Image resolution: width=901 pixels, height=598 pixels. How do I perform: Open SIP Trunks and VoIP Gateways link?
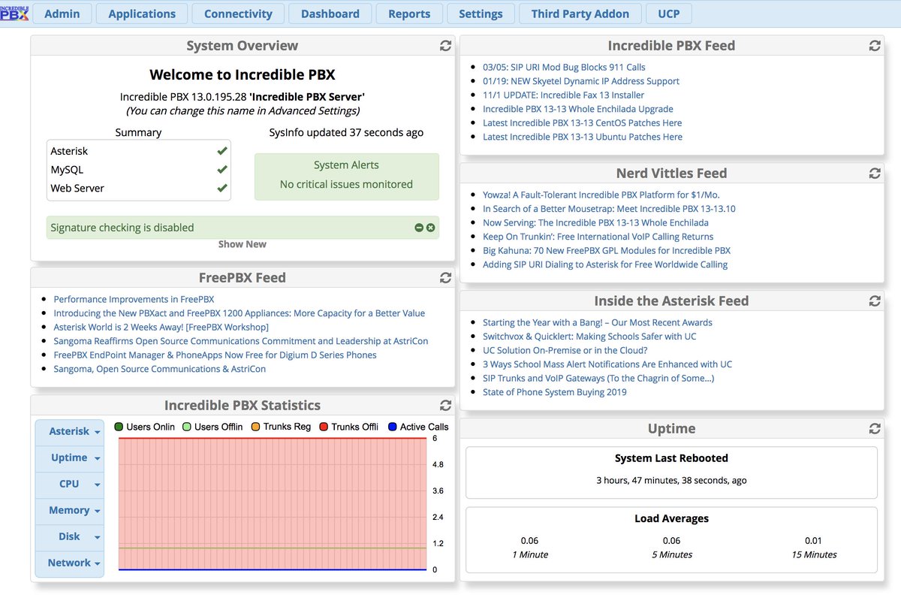598,378
